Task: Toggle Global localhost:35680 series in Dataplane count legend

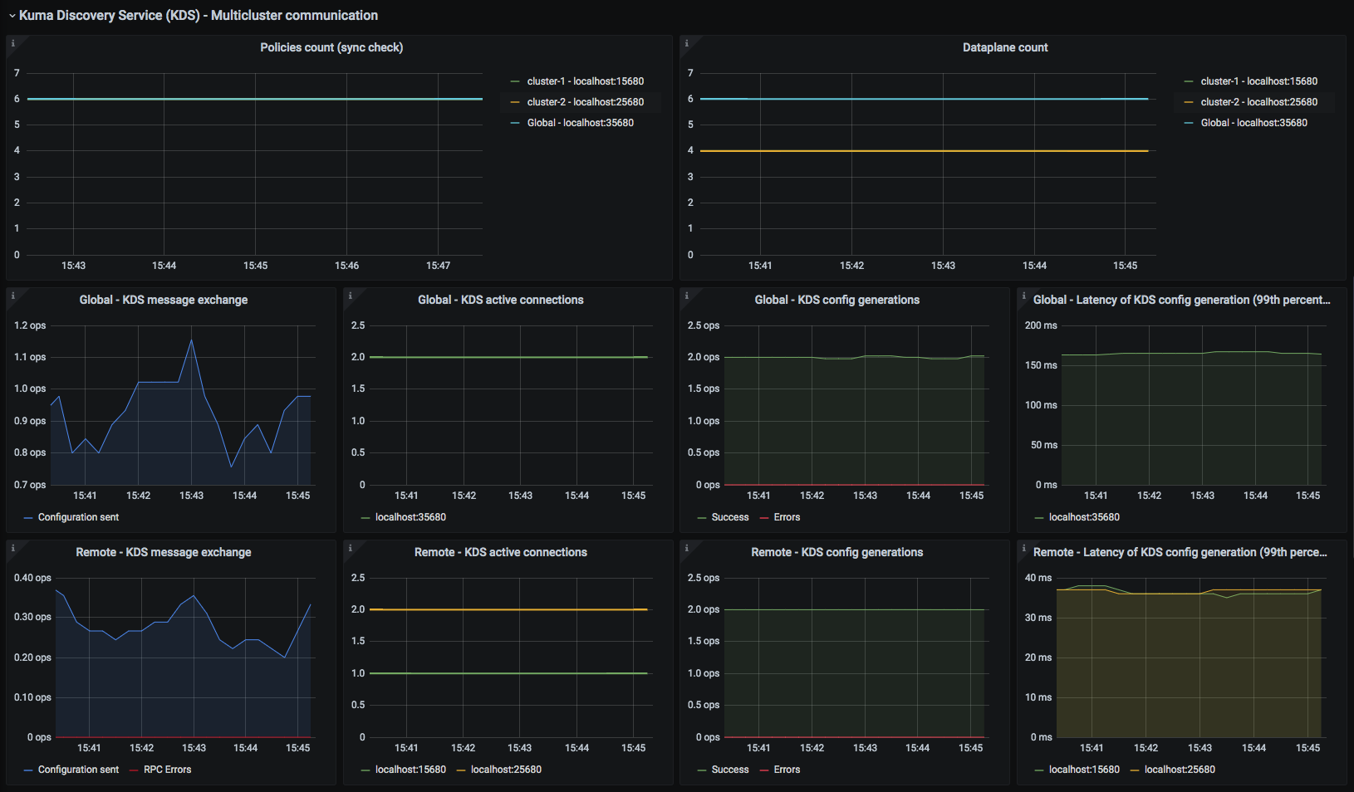Action: point(1253,123)
